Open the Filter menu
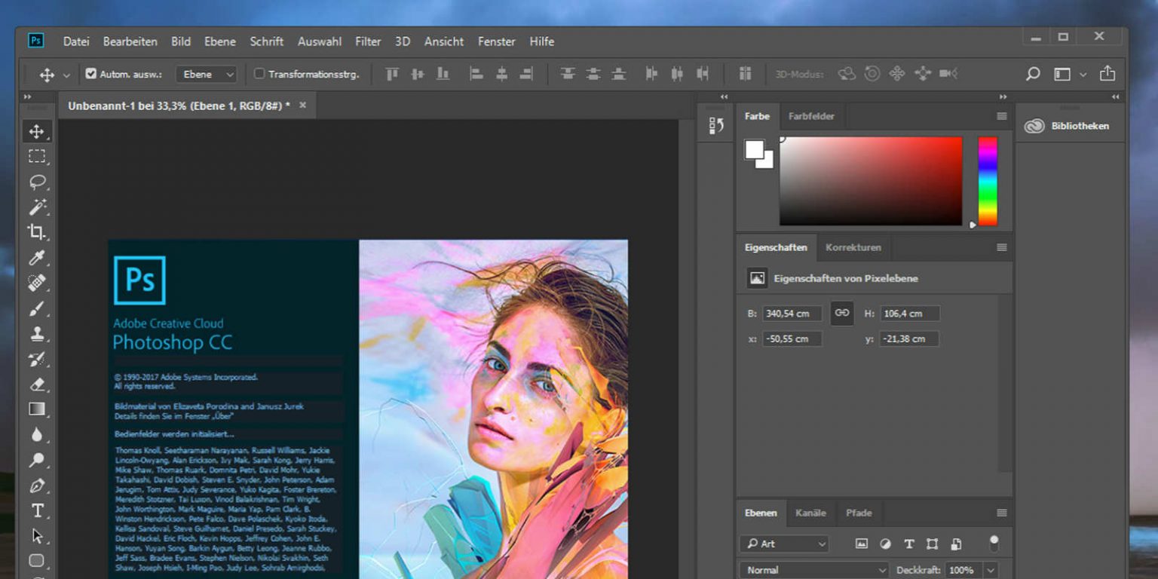Viewport: 1158px width, 579px height. [368, 41]
